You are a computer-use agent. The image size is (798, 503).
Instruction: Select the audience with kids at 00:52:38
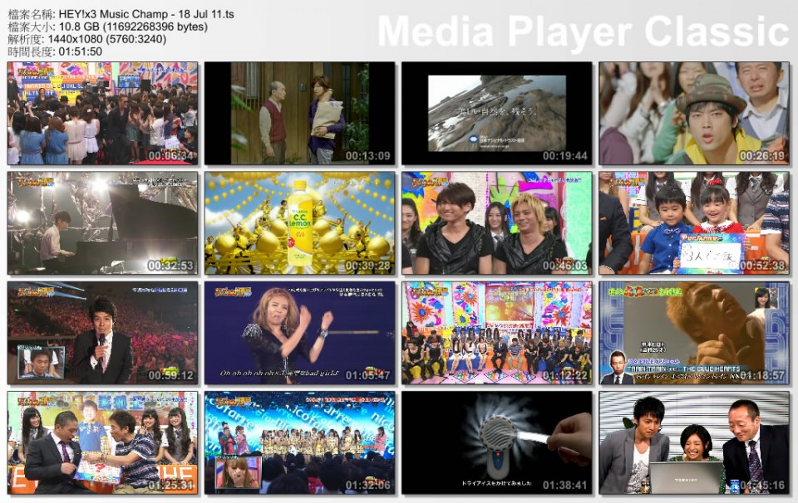point(695,222)
